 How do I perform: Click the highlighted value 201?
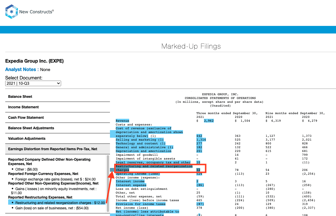[199, 151]
